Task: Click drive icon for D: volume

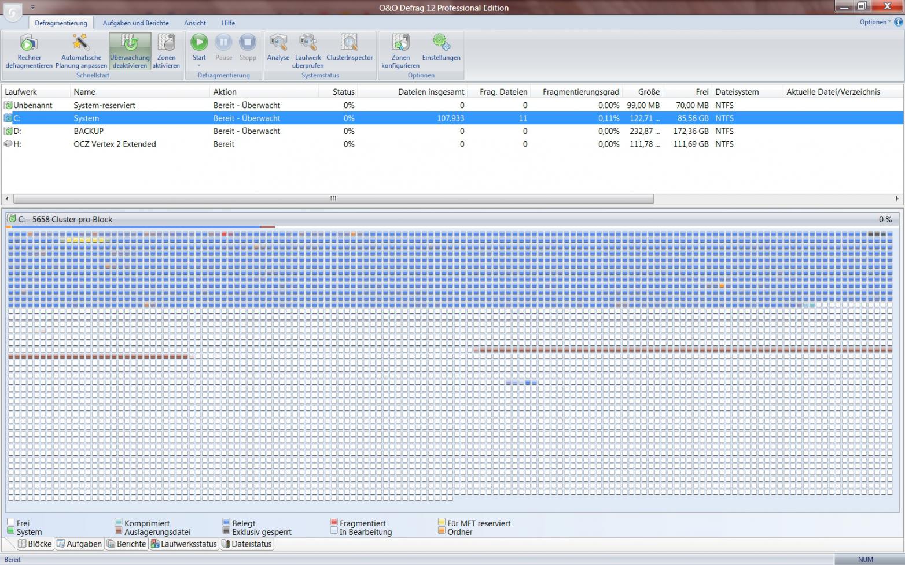Action: pos(8,131)
